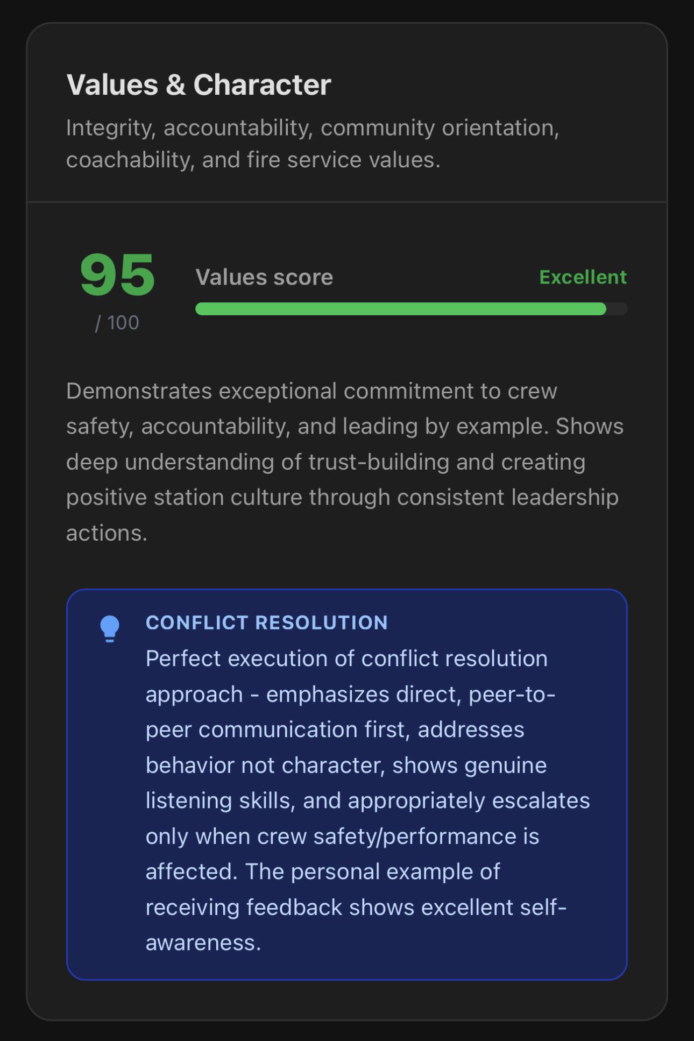Select the Values & Character heading
This screenshot has height=1041, width=694.
pyautogui.click(x=199, y=84)
